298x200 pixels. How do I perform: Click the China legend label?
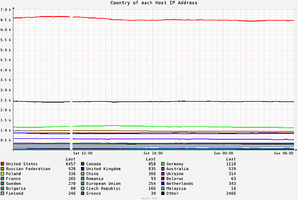[x=92, y=174]
